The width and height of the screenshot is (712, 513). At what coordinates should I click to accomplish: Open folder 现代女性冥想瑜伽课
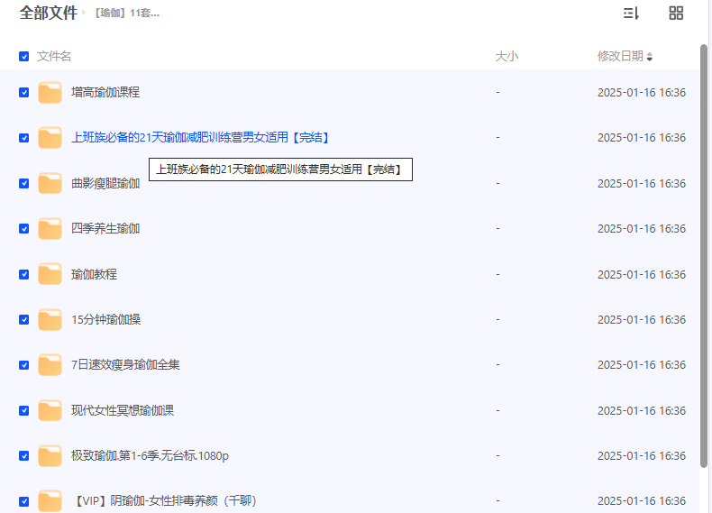123,411
